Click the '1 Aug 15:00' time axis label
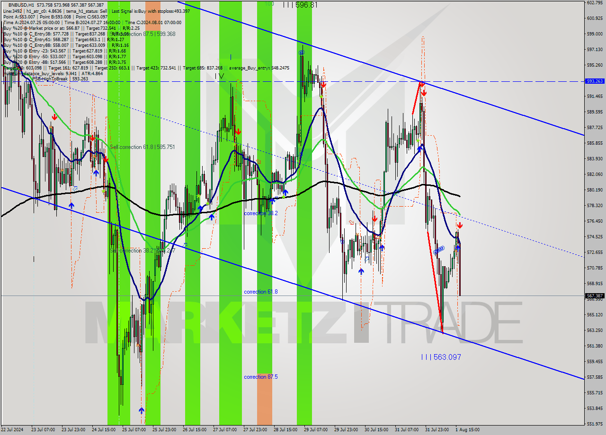Viewport: 606px width, 435px height. (x=468, y=430)
